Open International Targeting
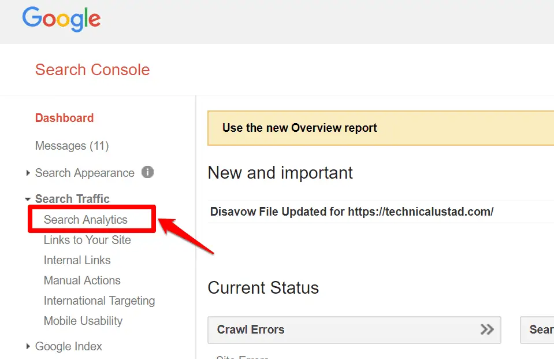 [x=99, y=301]
